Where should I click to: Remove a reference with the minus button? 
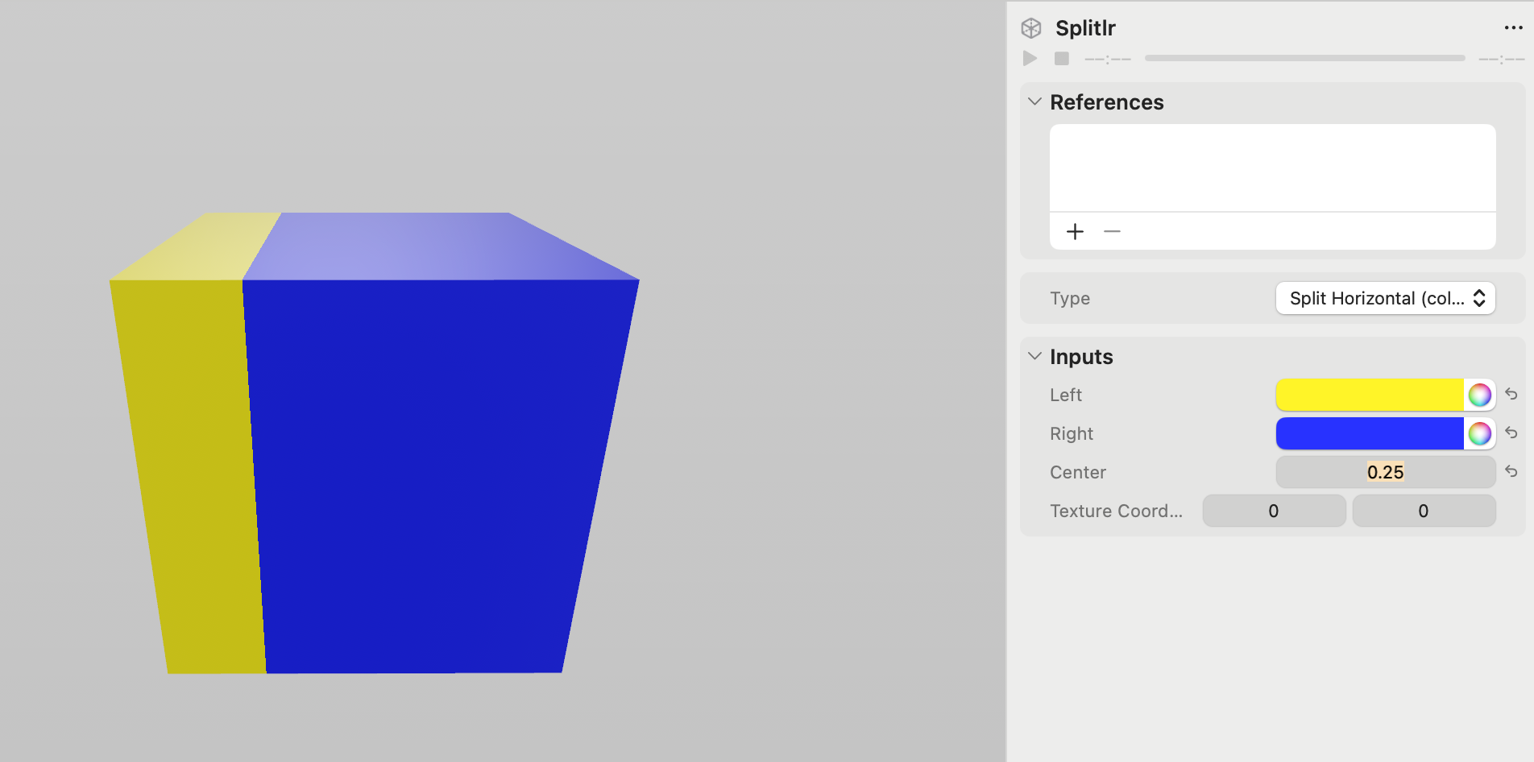1112,231
